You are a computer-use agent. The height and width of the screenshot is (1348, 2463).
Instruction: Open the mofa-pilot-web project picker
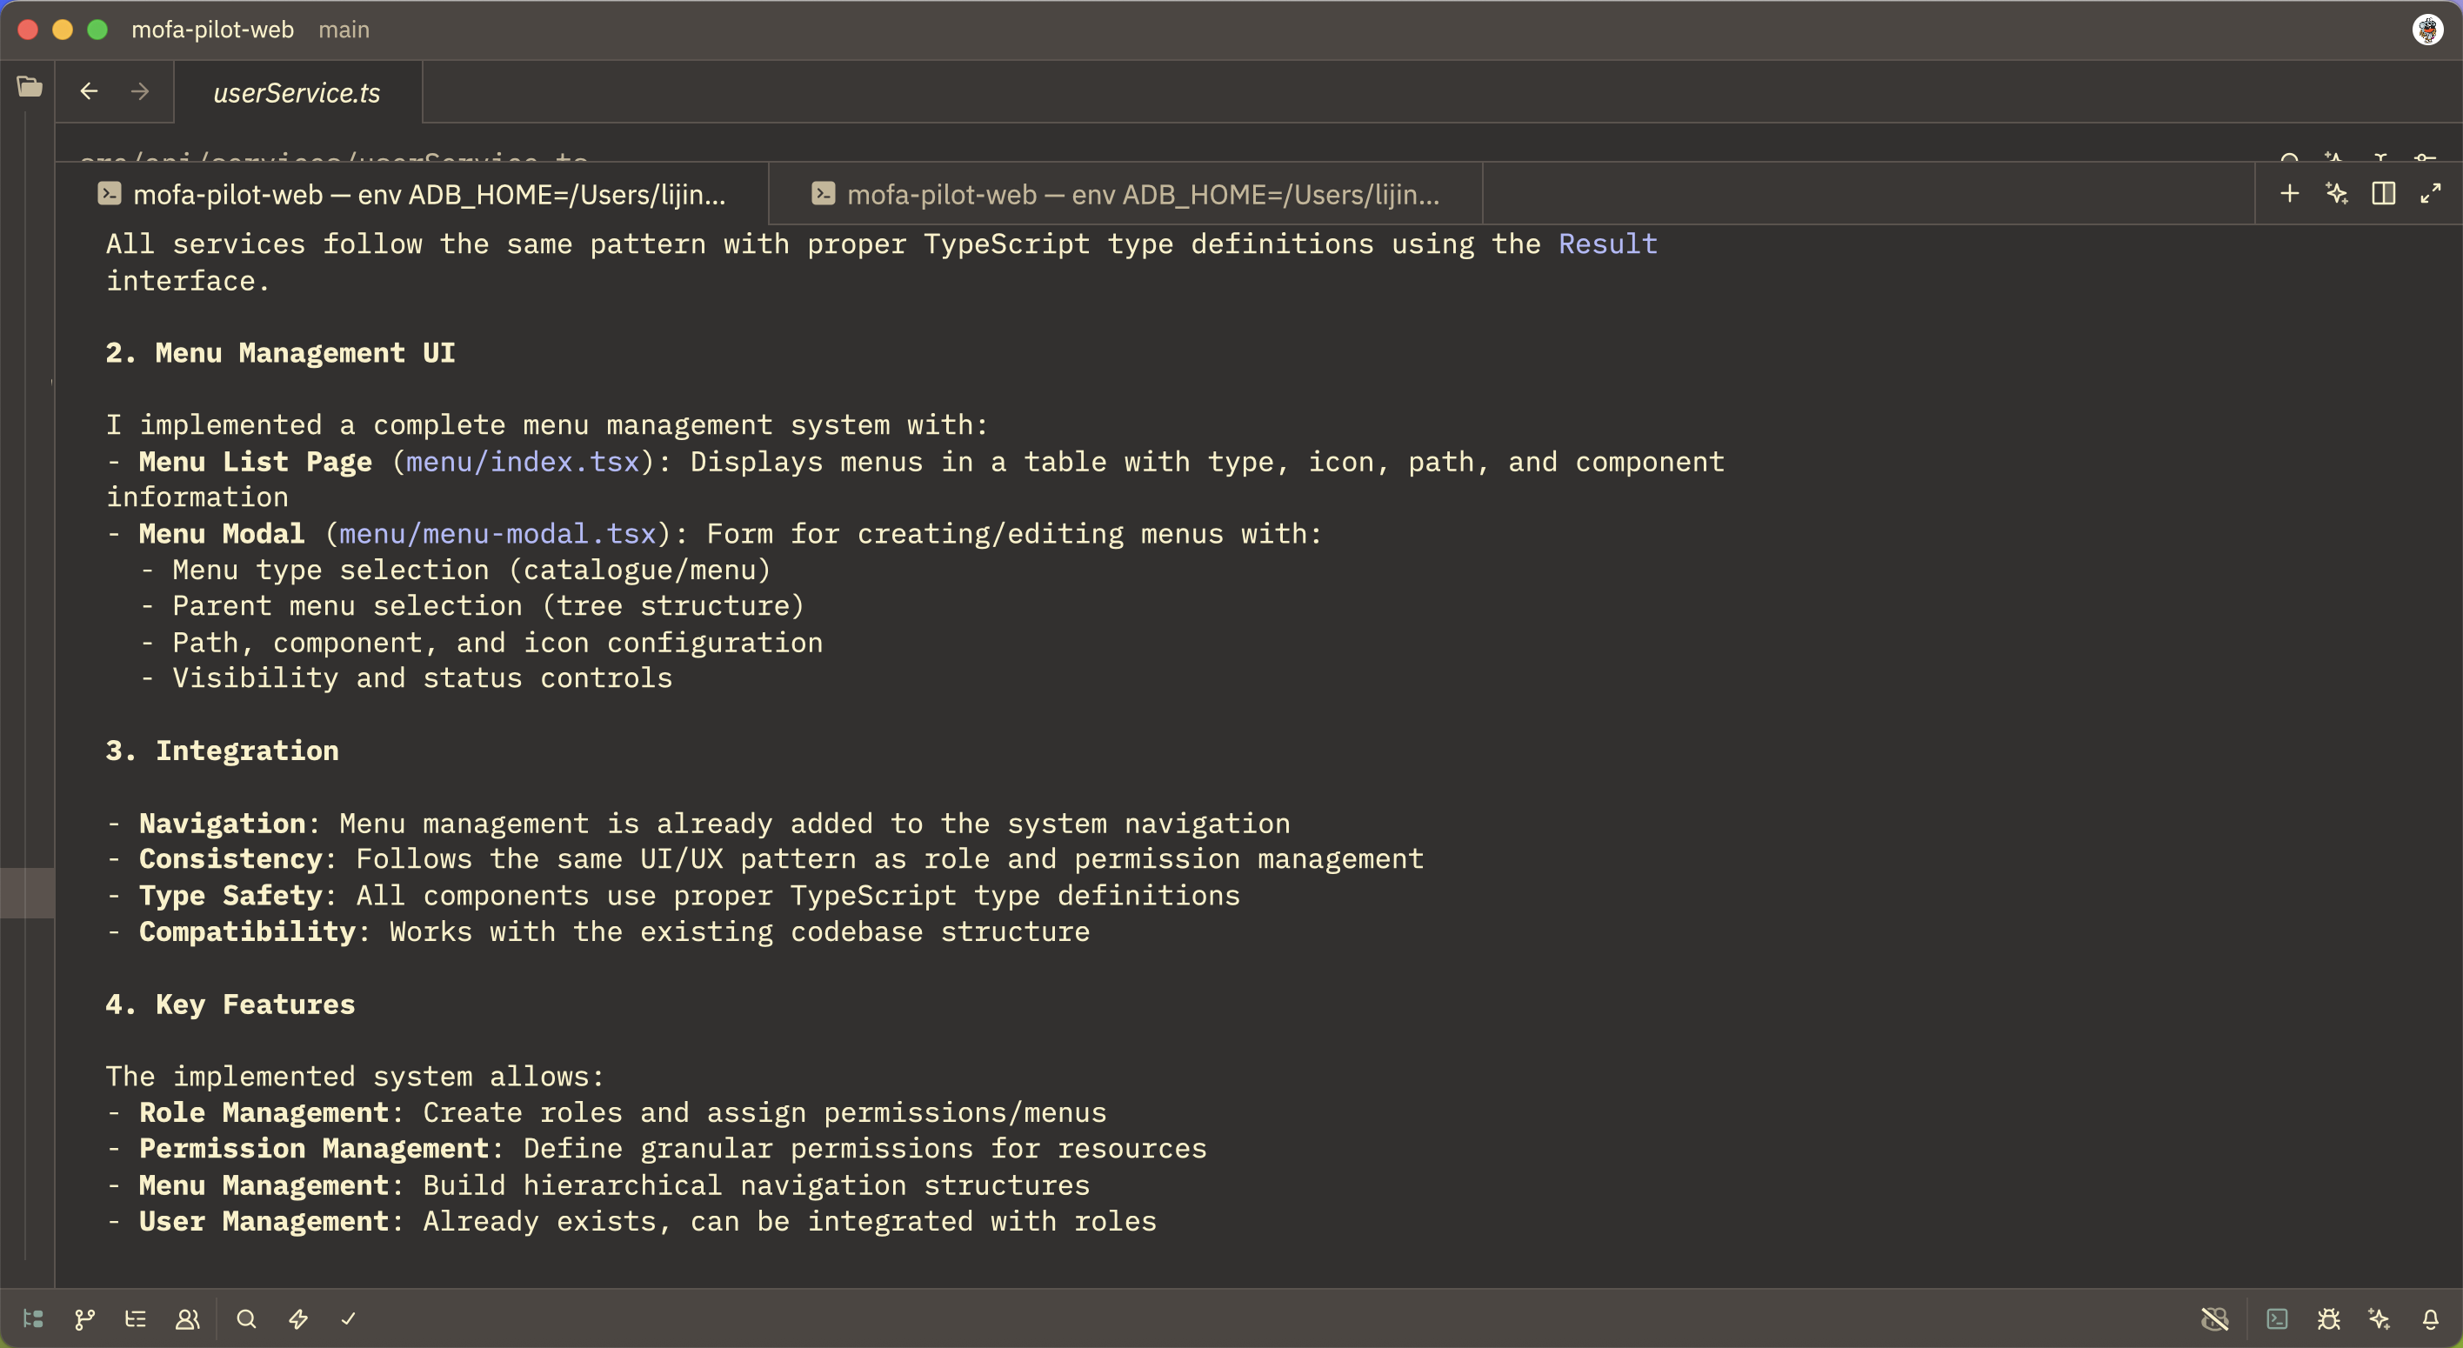pyautogui.click(x=212, y=30)
